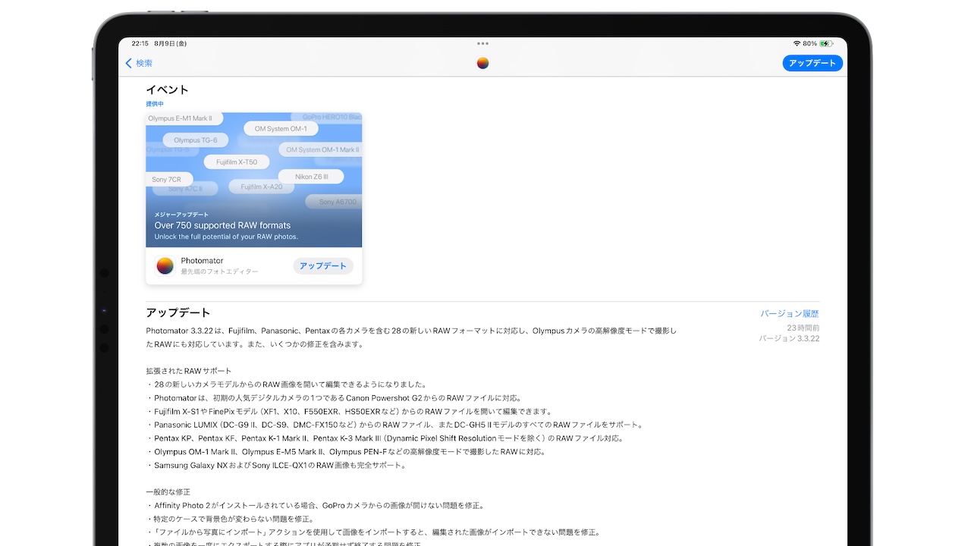The image size is (971, 546).
Task: Open the バージョン履歴 link
Action: (x=790, y=313)
